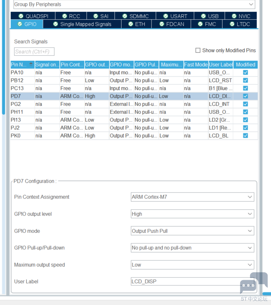This screenshot has width=271, height=305.
Task: Select the PC13 pin row
Action: [134, 88]
